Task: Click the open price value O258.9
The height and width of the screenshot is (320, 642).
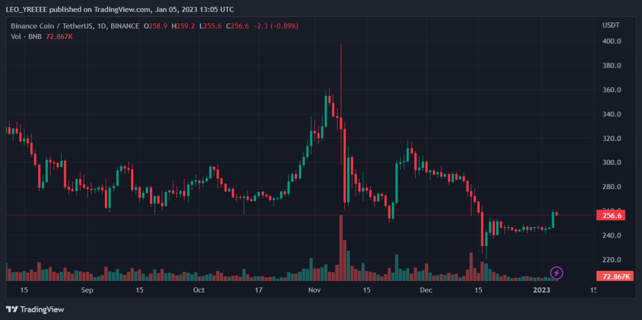Action: 155,26
